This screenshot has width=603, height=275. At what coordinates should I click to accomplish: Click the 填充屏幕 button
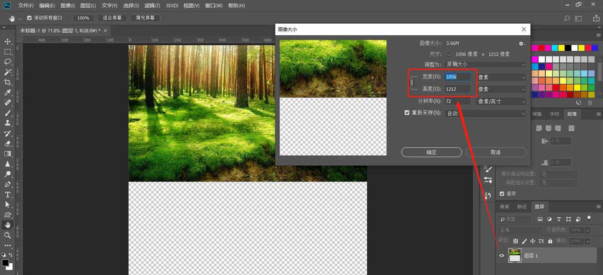pos(146,18)
